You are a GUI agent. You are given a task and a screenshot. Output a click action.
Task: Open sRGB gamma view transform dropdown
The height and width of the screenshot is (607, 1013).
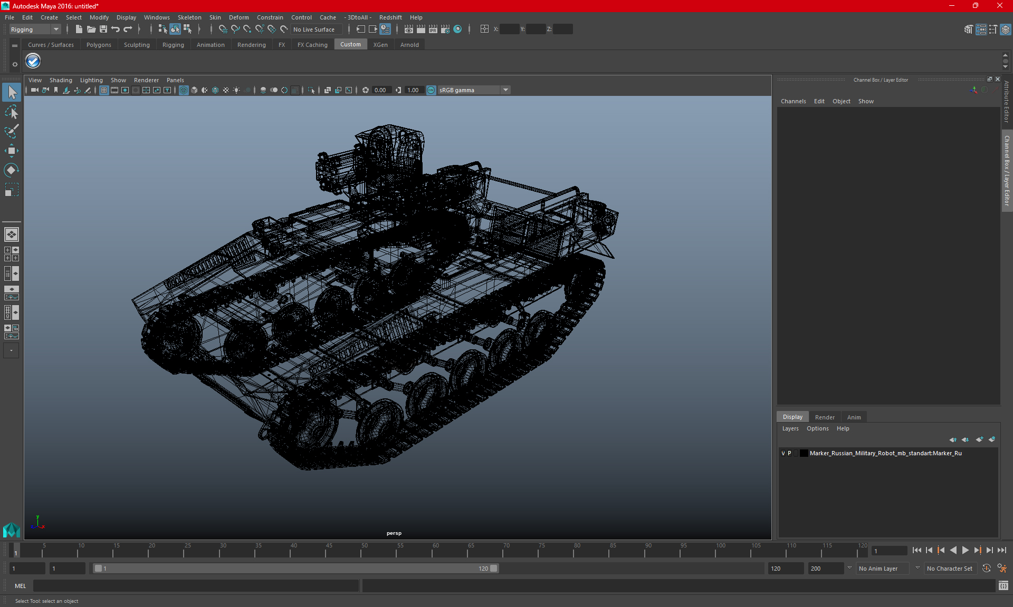pyautogui.click(x=474, y=90)
